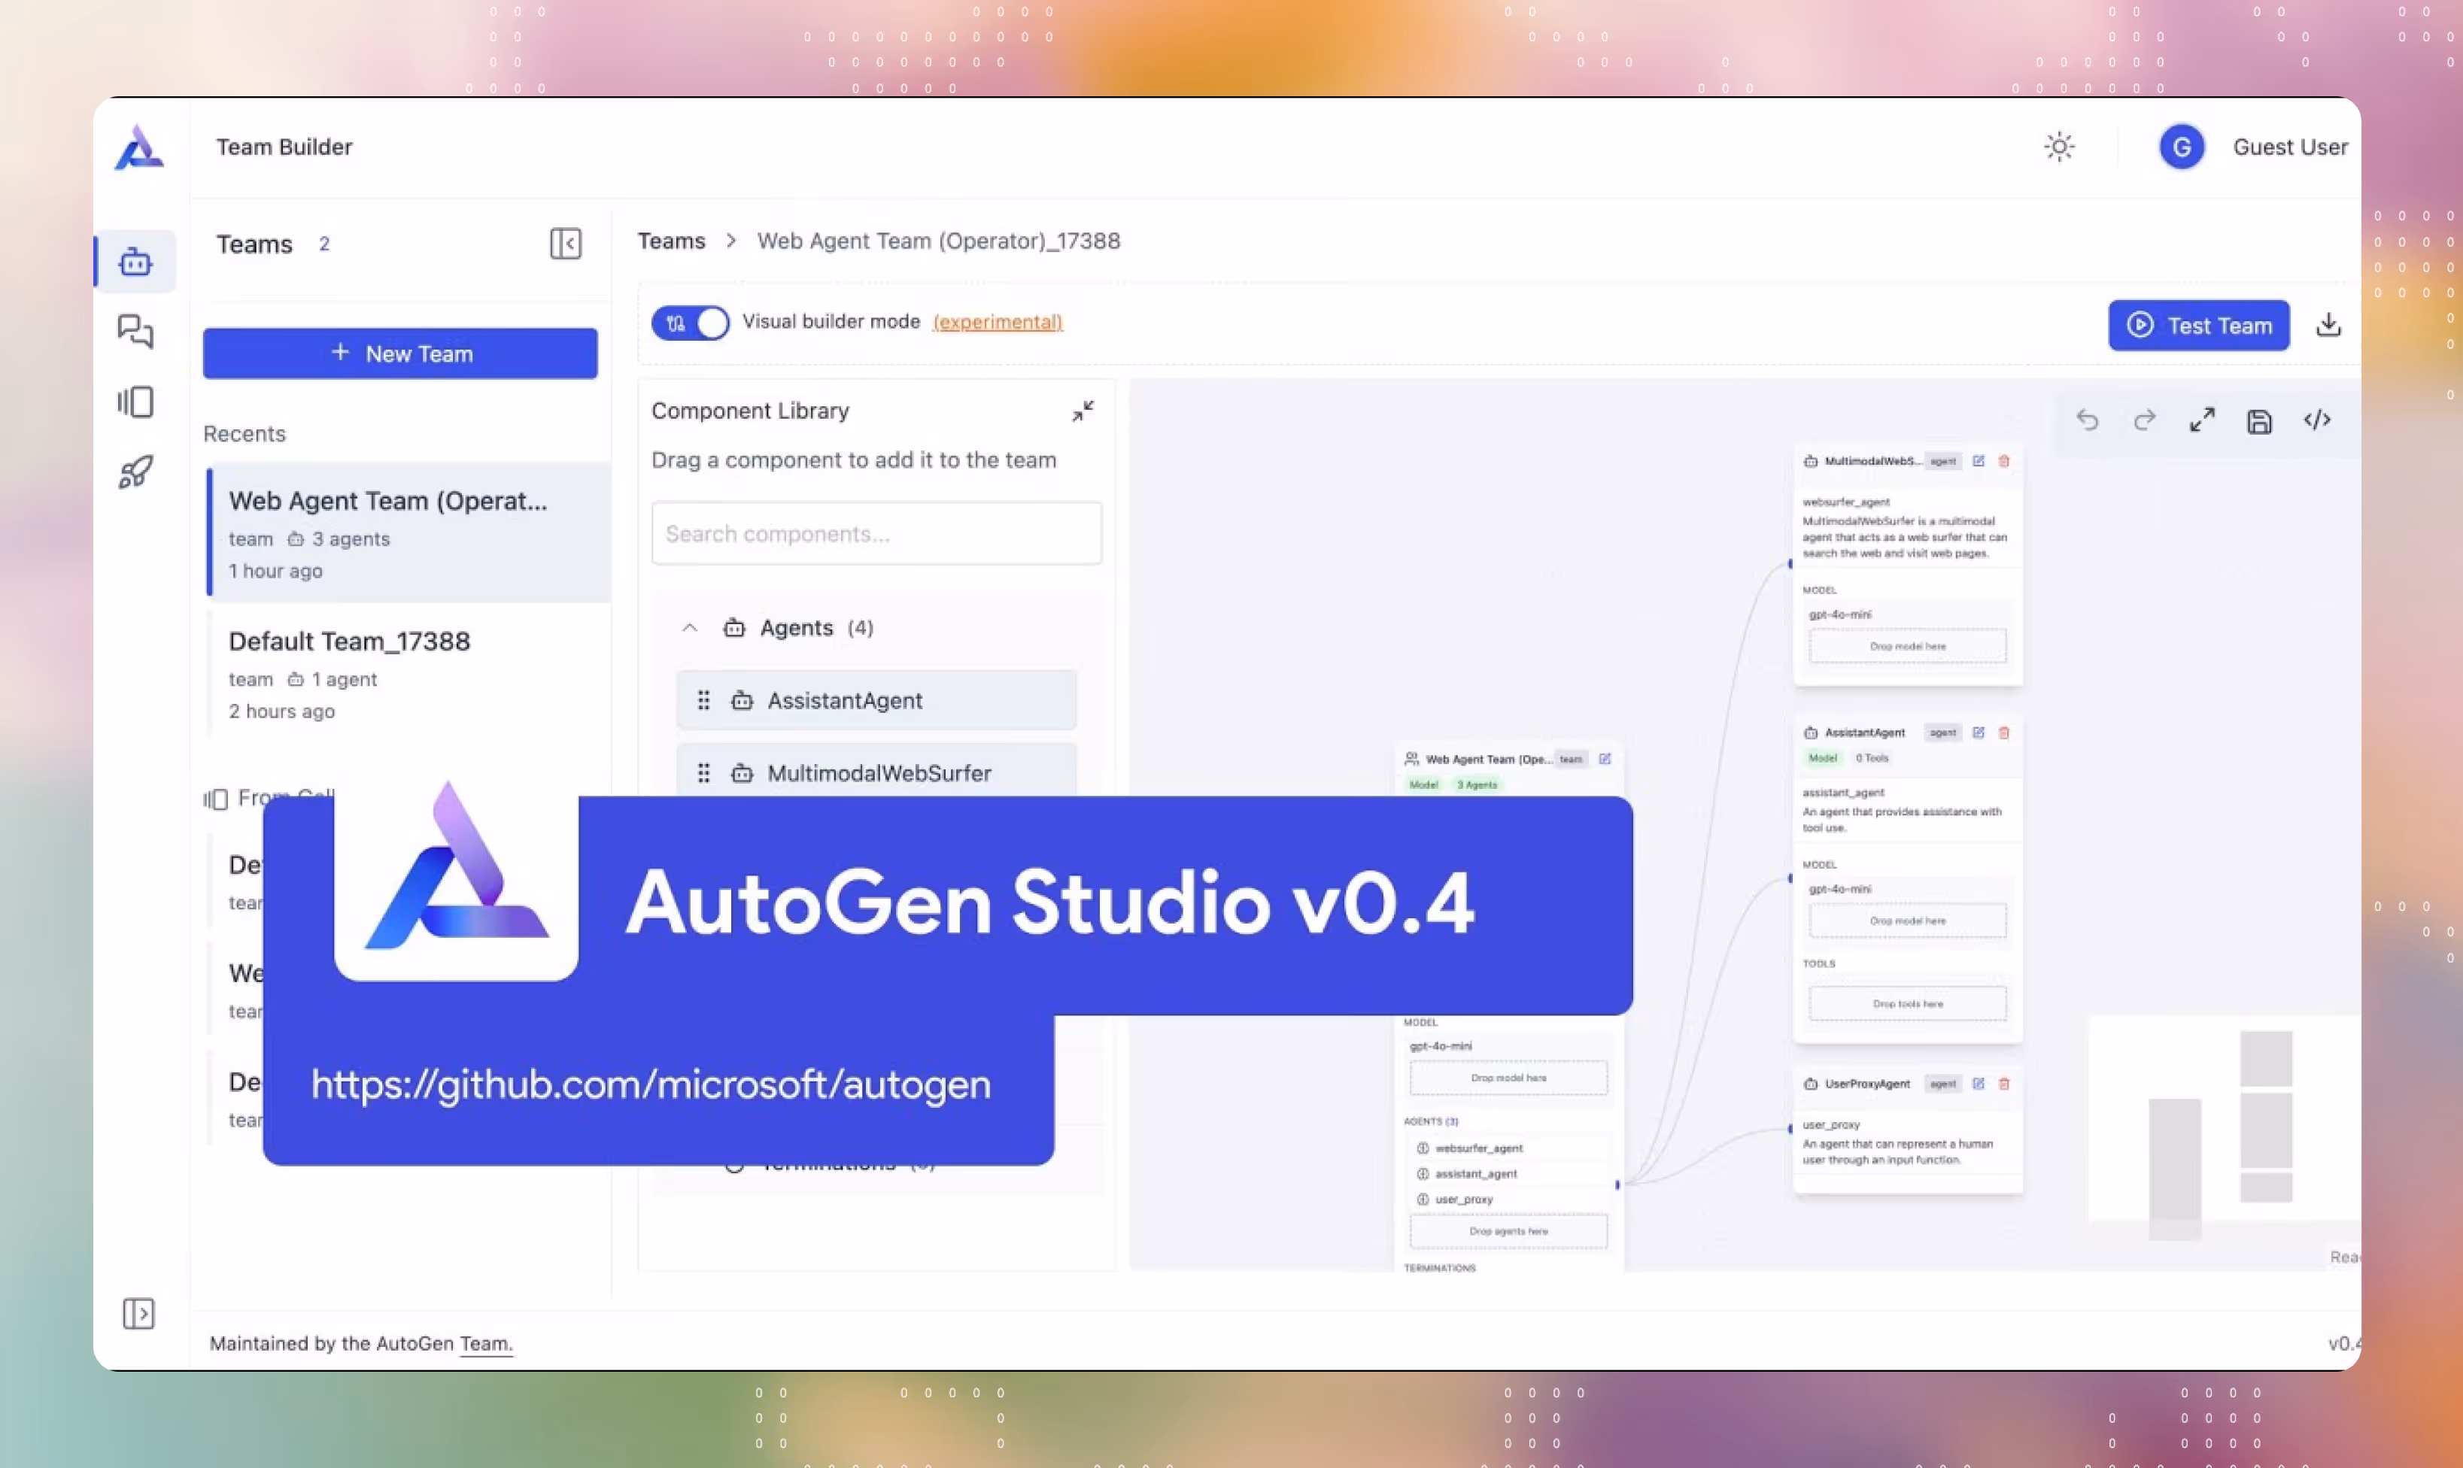The height and width of the screenshot is (1468, 2463).
Task: Delete the UserProxyAgent node
Action: [2004, 1084]
